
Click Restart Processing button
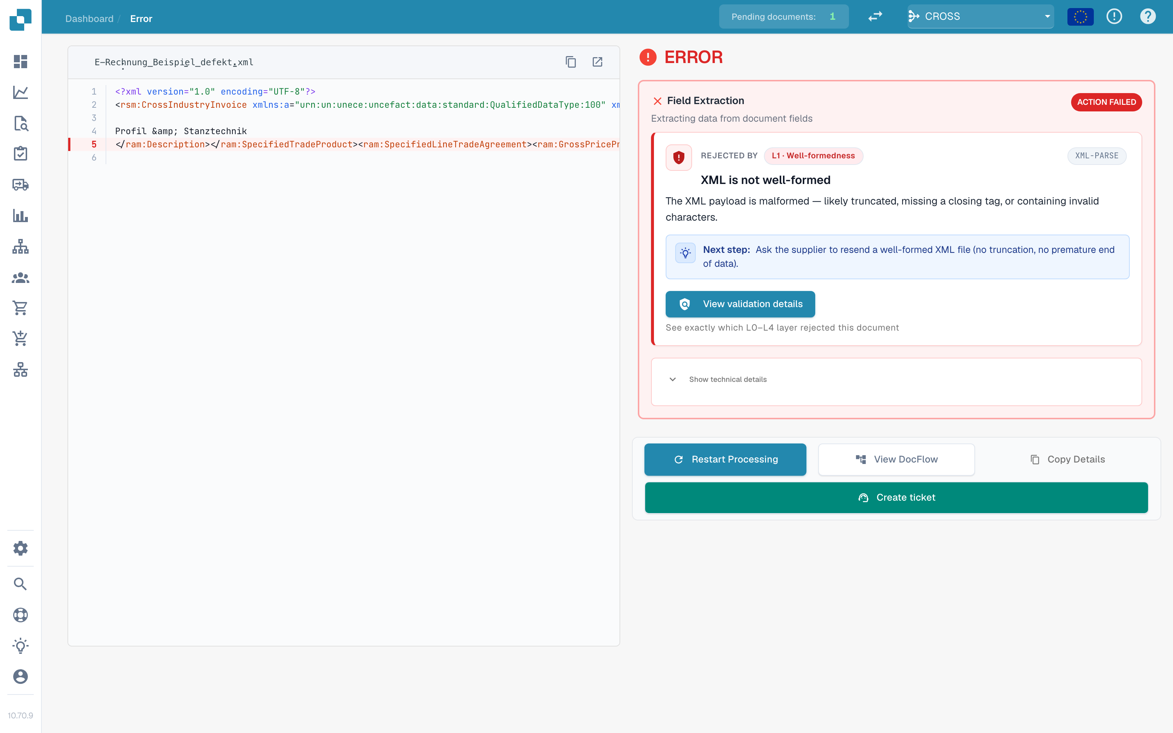[725, 459]
